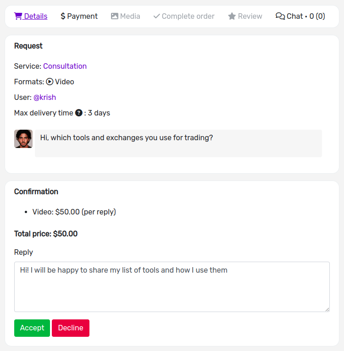Click the Video play circle icon
Image resolution: width=344 pixels, height=351 pixels.
click(50, 82)
